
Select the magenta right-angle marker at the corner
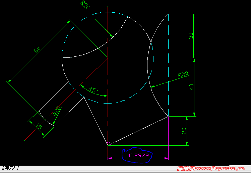coord(109,143)
